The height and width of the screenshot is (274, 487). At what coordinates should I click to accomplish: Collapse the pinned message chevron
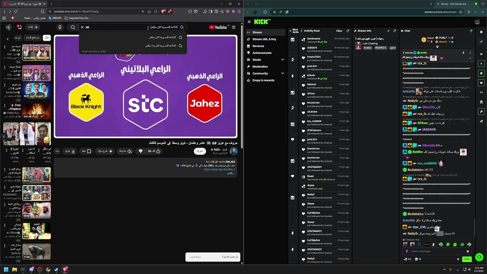point(470,58)
